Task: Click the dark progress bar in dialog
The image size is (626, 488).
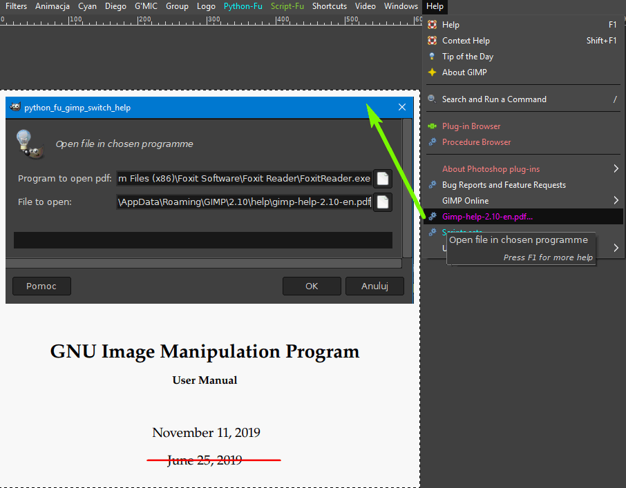Action: coord(203,240)
